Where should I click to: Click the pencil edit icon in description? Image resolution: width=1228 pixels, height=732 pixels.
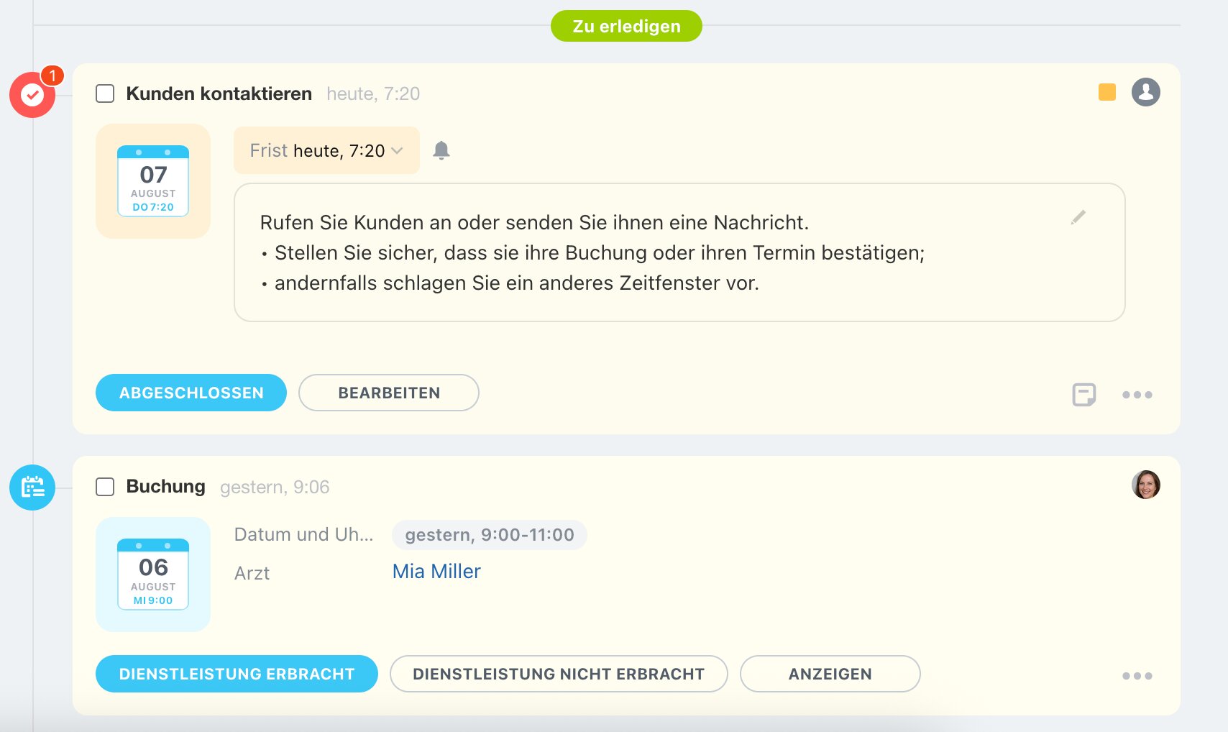click(1078, 217)
